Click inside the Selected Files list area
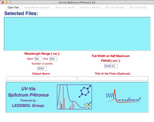 pyautogui.click(x=77, y=34)
